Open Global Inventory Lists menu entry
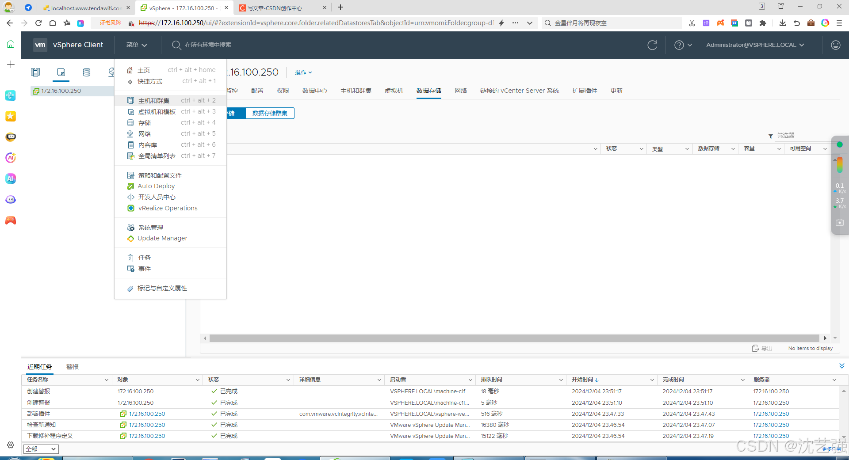 point(170,156)
